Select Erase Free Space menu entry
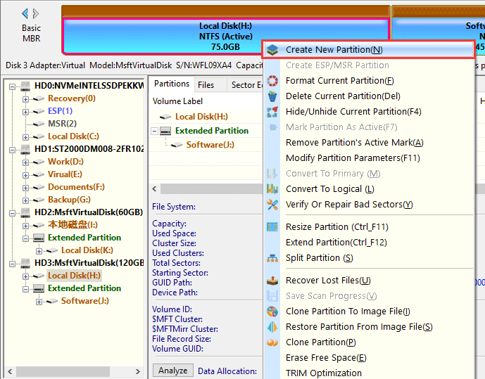This screenshot has width=485, height=379. tap(325, 358)
